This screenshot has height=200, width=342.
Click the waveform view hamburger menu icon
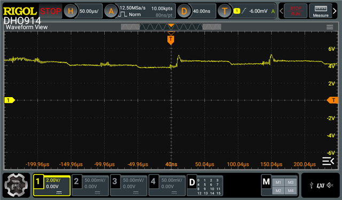(x=330, y=27)
